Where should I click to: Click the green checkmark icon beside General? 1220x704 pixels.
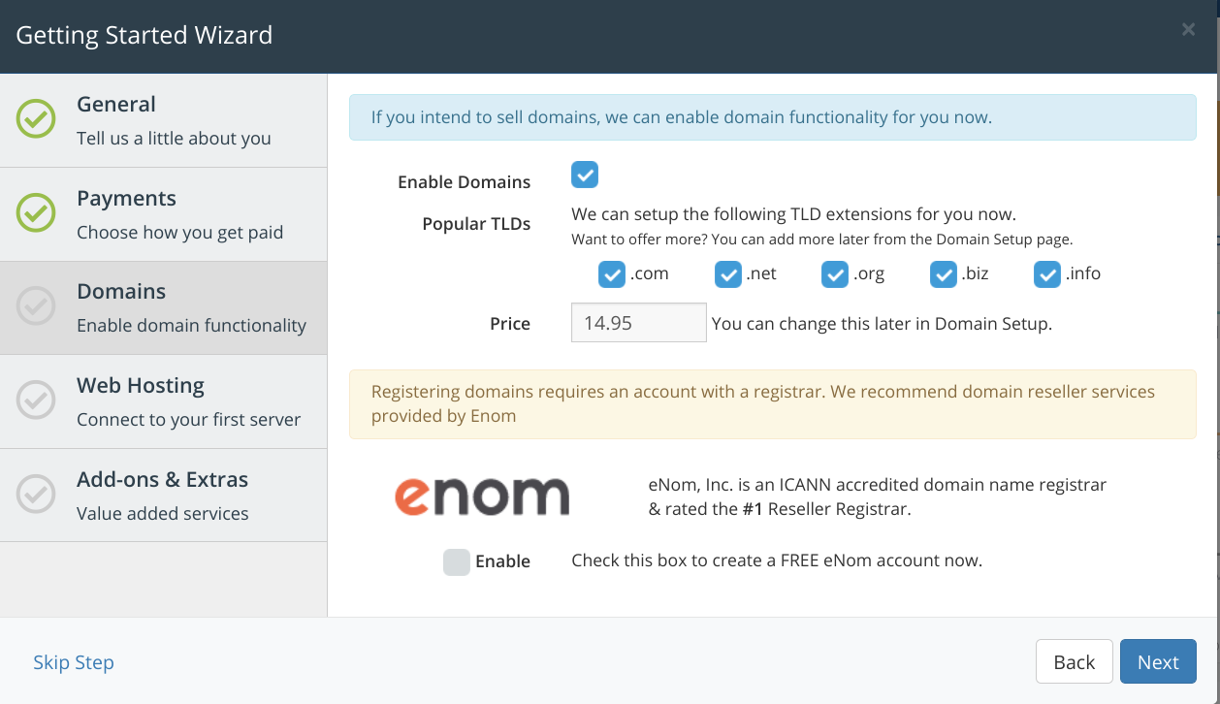point(37,118)
